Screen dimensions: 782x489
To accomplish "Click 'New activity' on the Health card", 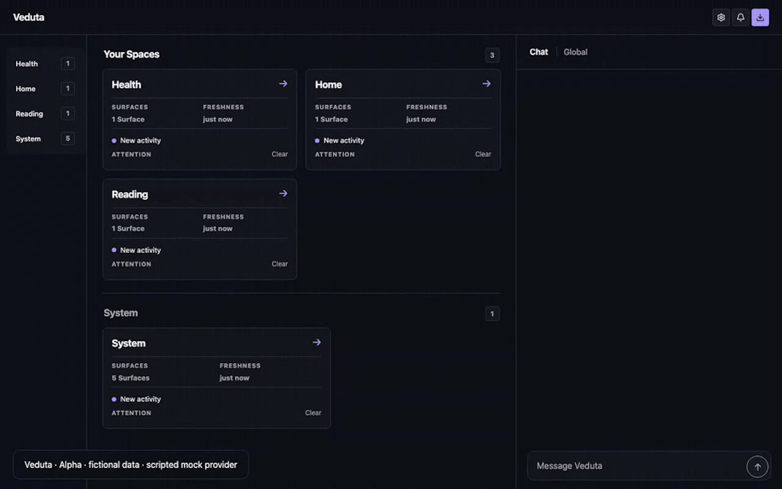I will (x=140, y=140).
